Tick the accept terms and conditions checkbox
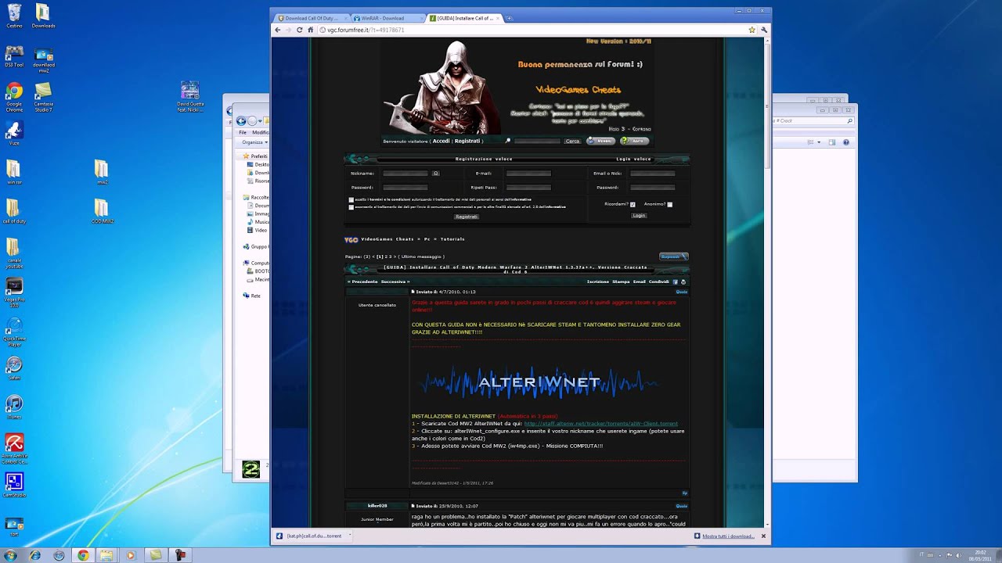 tap(351, 200)
